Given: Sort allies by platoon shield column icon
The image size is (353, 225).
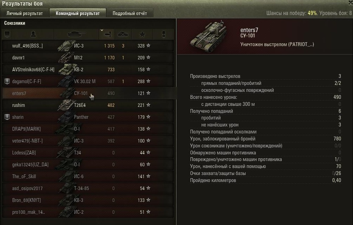Looking at the screenshot, I should coord(7,34).
